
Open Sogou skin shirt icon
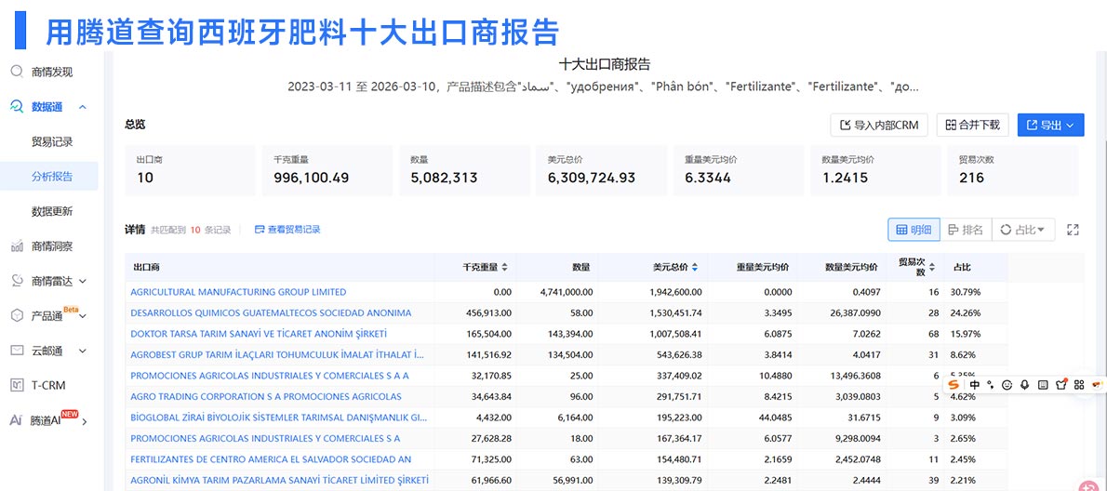point(1060,384)
